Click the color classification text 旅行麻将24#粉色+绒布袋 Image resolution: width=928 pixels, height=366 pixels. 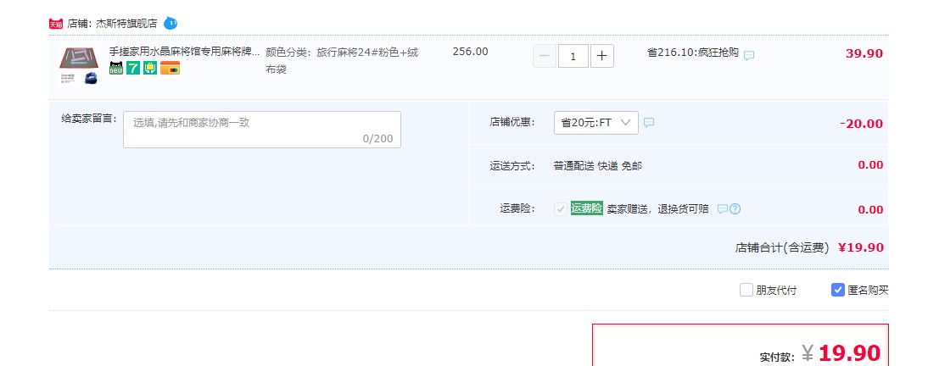(x=342, y=60)
